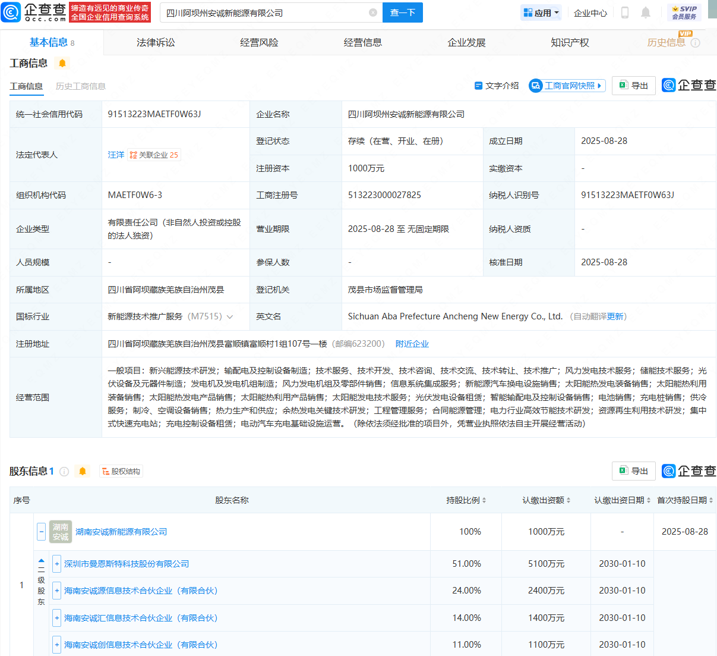Open the 应用 dropdown menu

tap(541, 12)
